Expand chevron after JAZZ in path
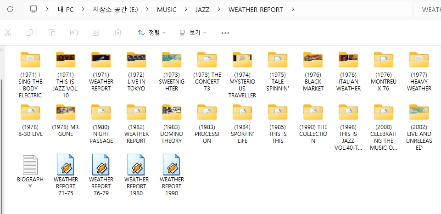This screenshot has height=214, width=441. (219, 9)
